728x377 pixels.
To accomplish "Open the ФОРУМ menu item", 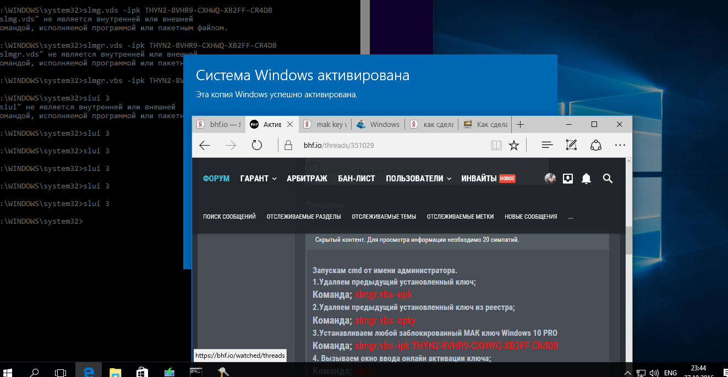I will 216,179.
